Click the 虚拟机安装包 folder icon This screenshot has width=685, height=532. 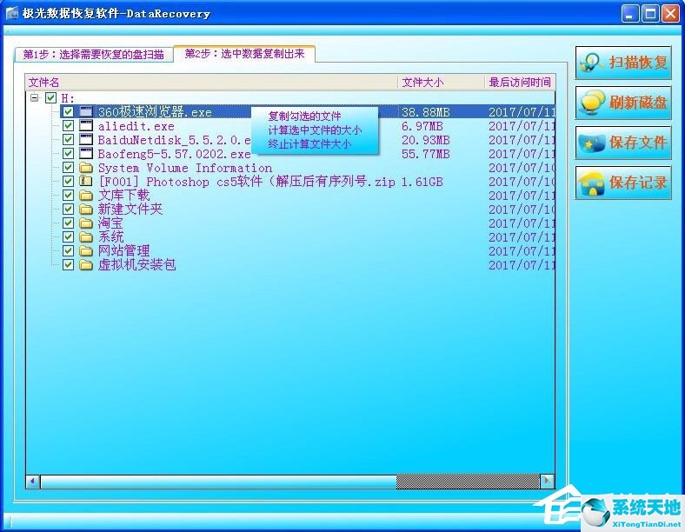tap(86, 264)
